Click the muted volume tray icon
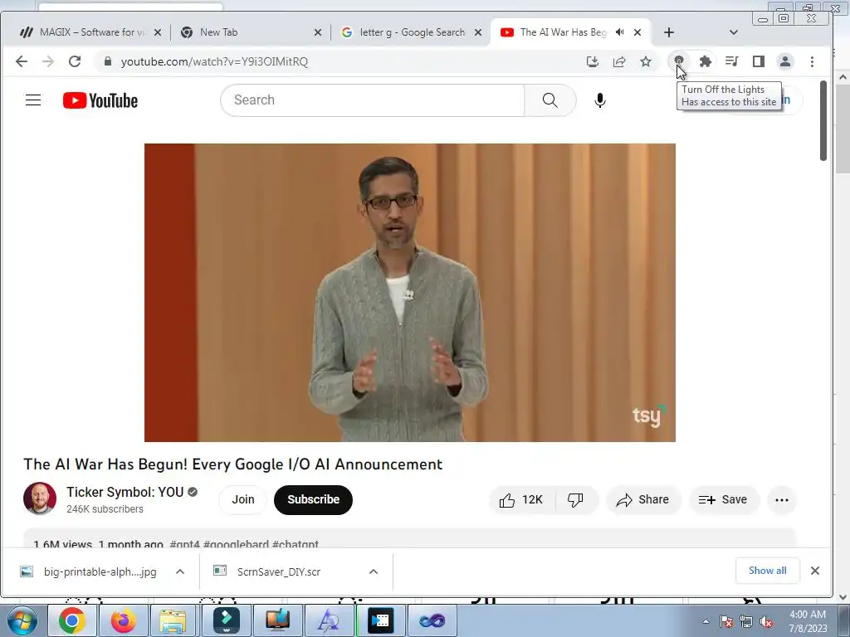850x637 pixels. (766, 622)
